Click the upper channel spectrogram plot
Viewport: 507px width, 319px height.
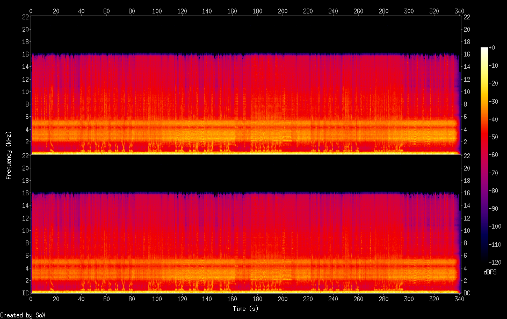246,85
